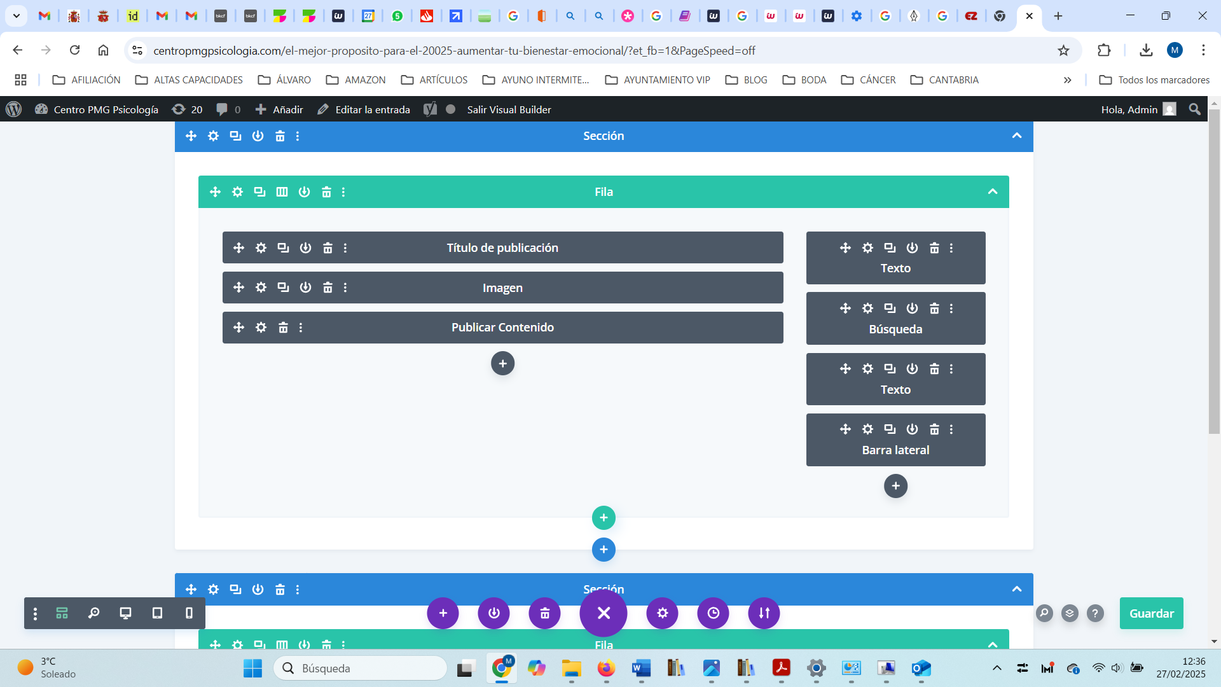The width and height of the screenshot is (1221, 687).
Task: Open more options of Título de publicación module
Action: 345,248
